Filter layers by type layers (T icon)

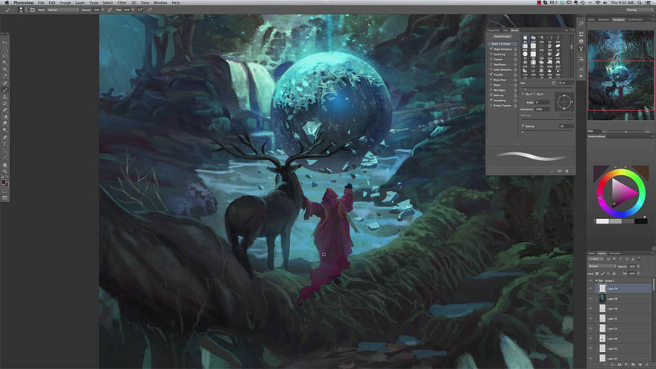pyautogui.click(x=620, y=259)
